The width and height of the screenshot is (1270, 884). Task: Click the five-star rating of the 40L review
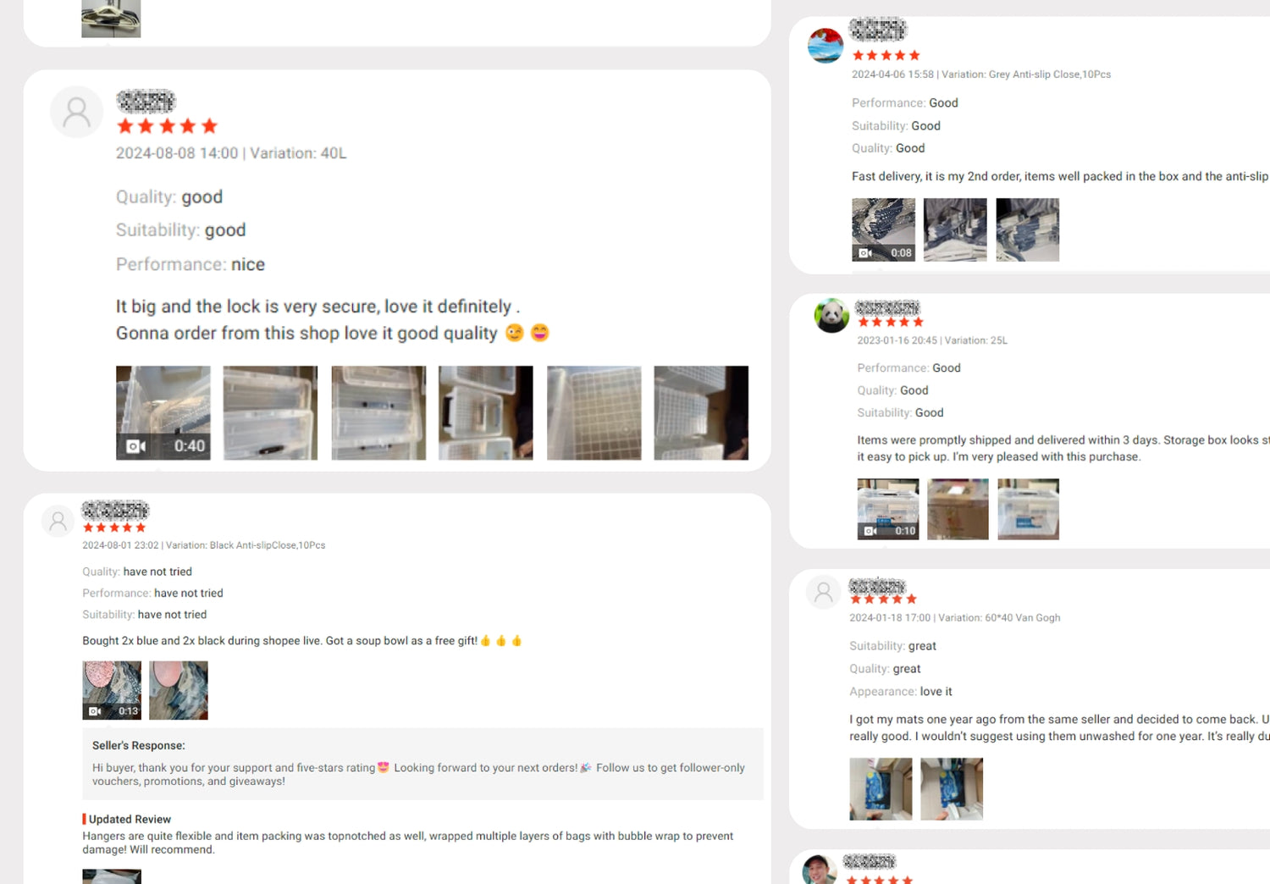(x=168, y=126)
